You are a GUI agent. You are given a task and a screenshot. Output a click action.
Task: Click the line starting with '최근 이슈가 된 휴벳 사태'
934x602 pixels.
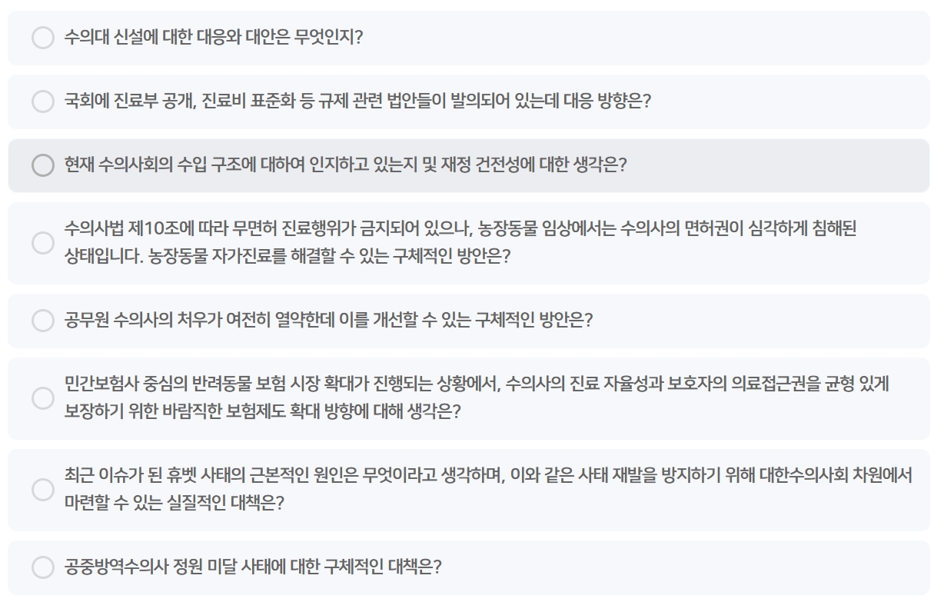(488, 475)
